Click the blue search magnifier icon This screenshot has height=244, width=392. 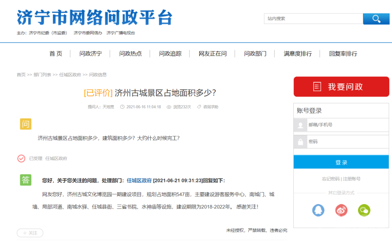(x=376, y=18)
